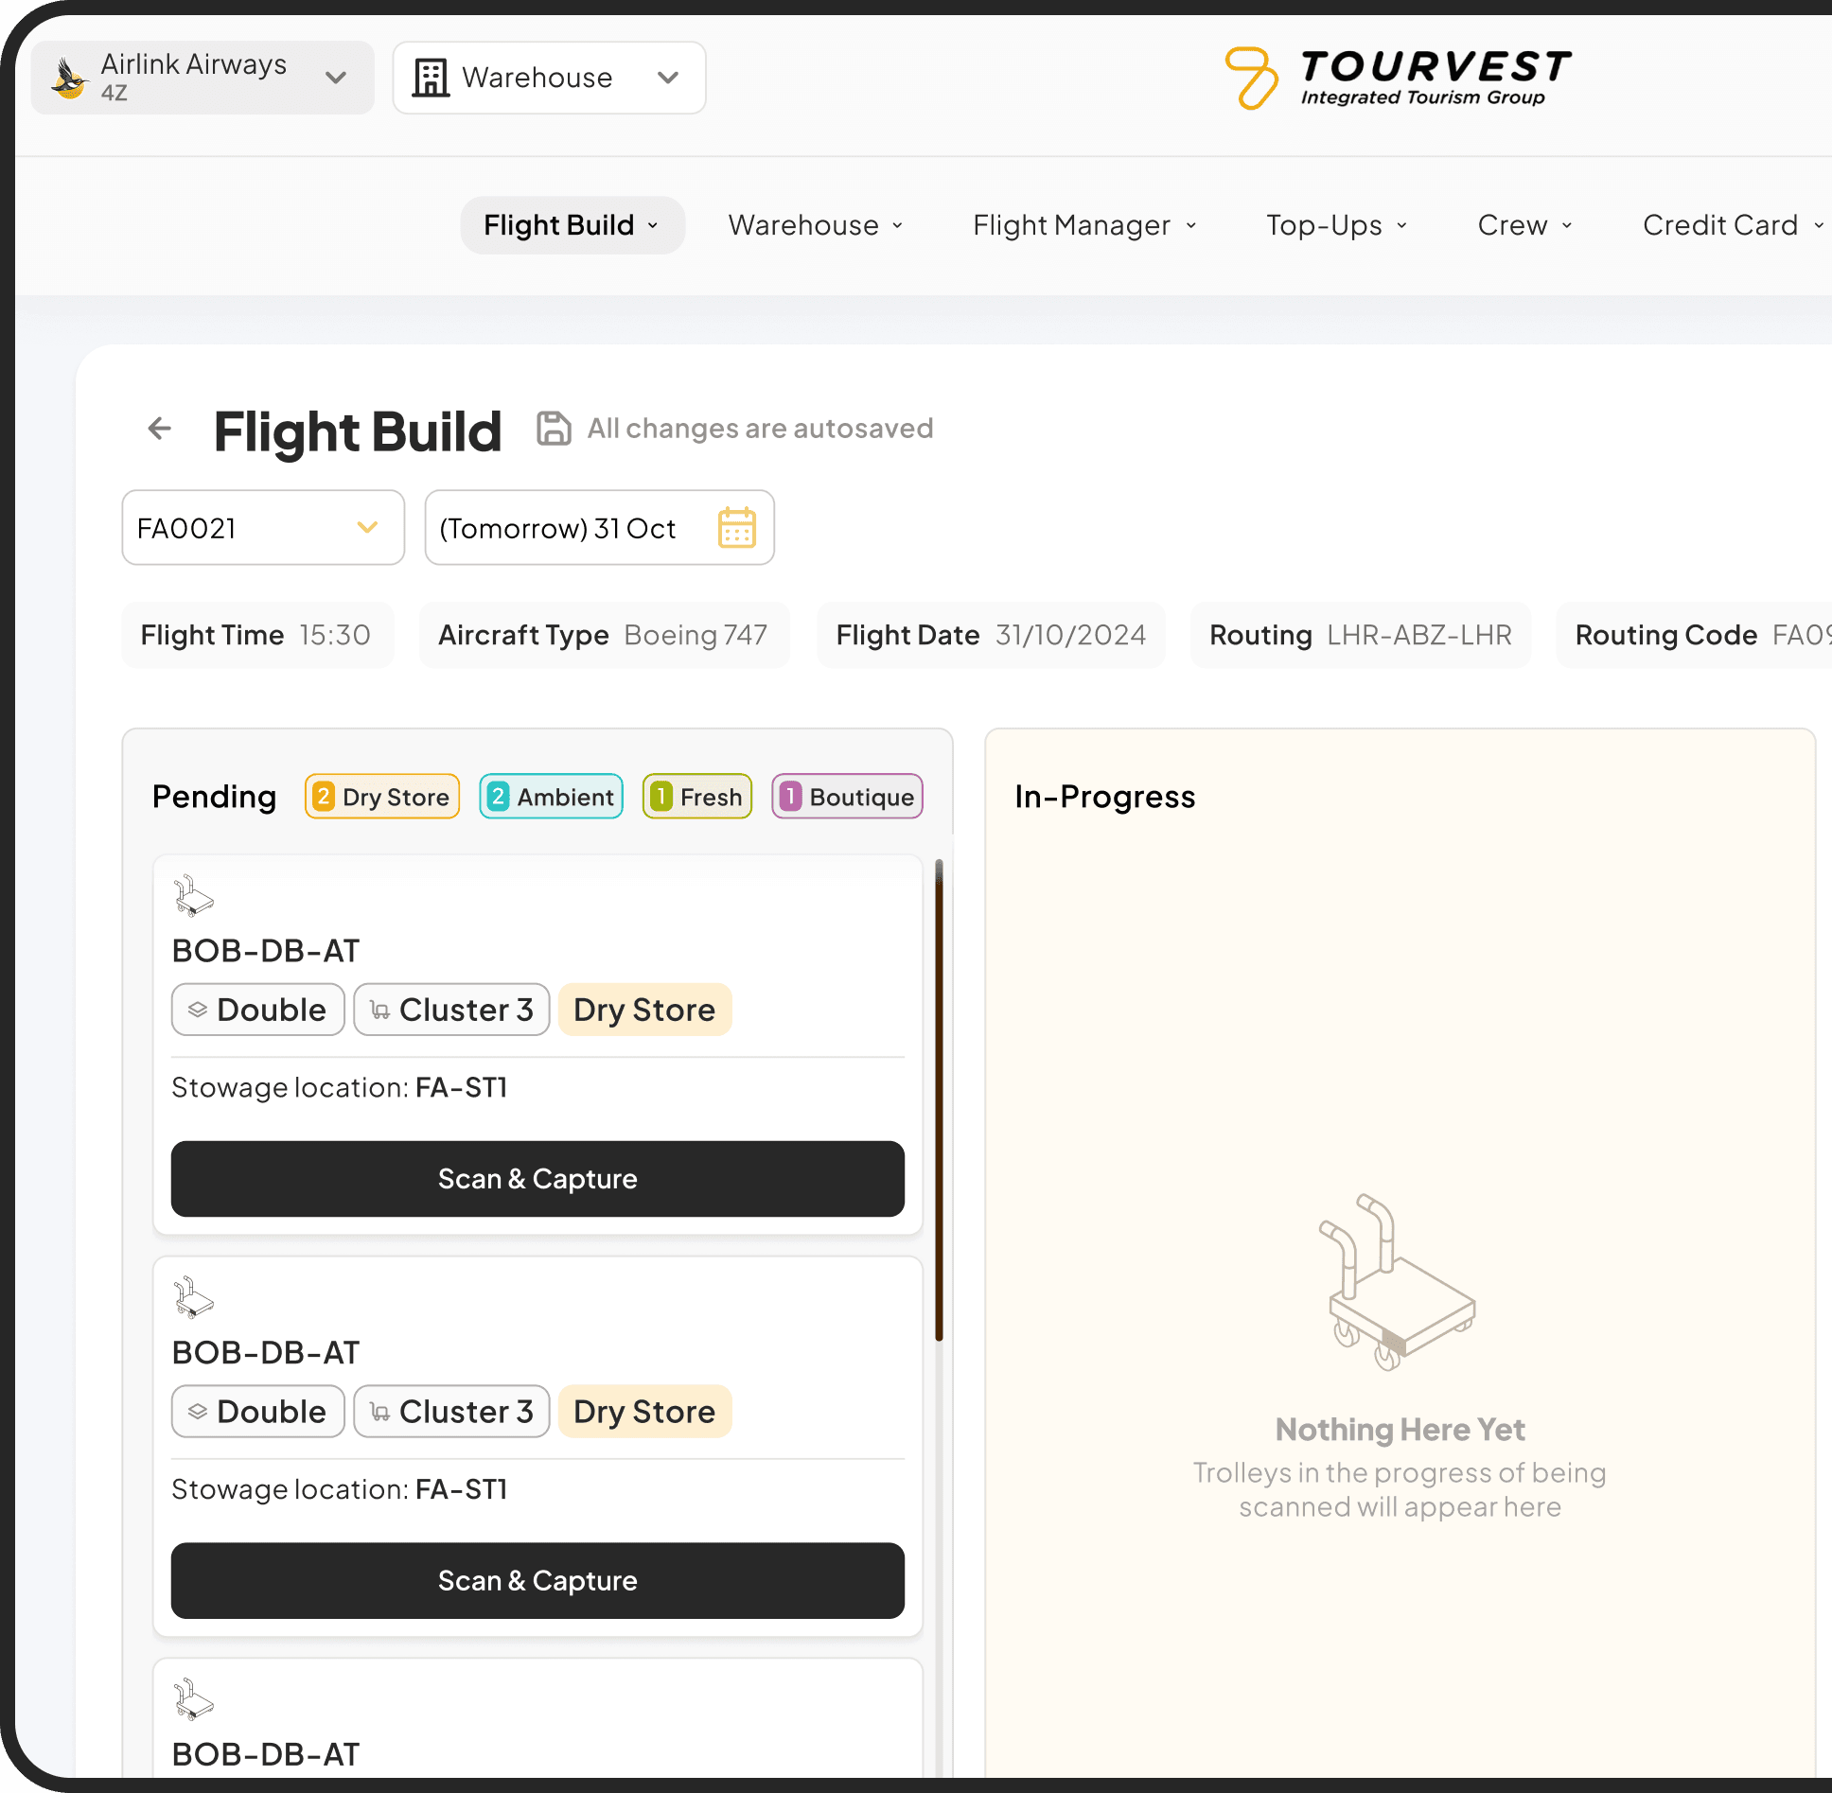This screenshot has height=1793, width=1832.
Task: Toggle the Ambient filter chip
Action: pos(551,796)
